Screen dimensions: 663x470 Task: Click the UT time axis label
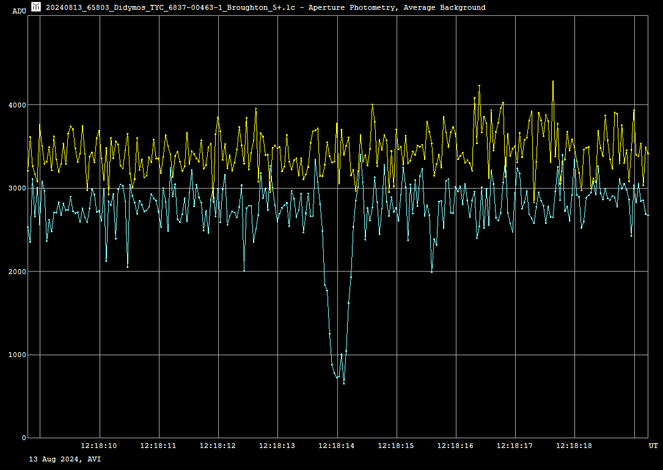653,446
